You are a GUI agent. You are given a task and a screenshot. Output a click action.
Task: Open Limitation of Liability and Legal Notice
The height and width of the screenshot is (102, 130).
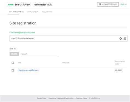pyautogui.click(x=61, y=98)
